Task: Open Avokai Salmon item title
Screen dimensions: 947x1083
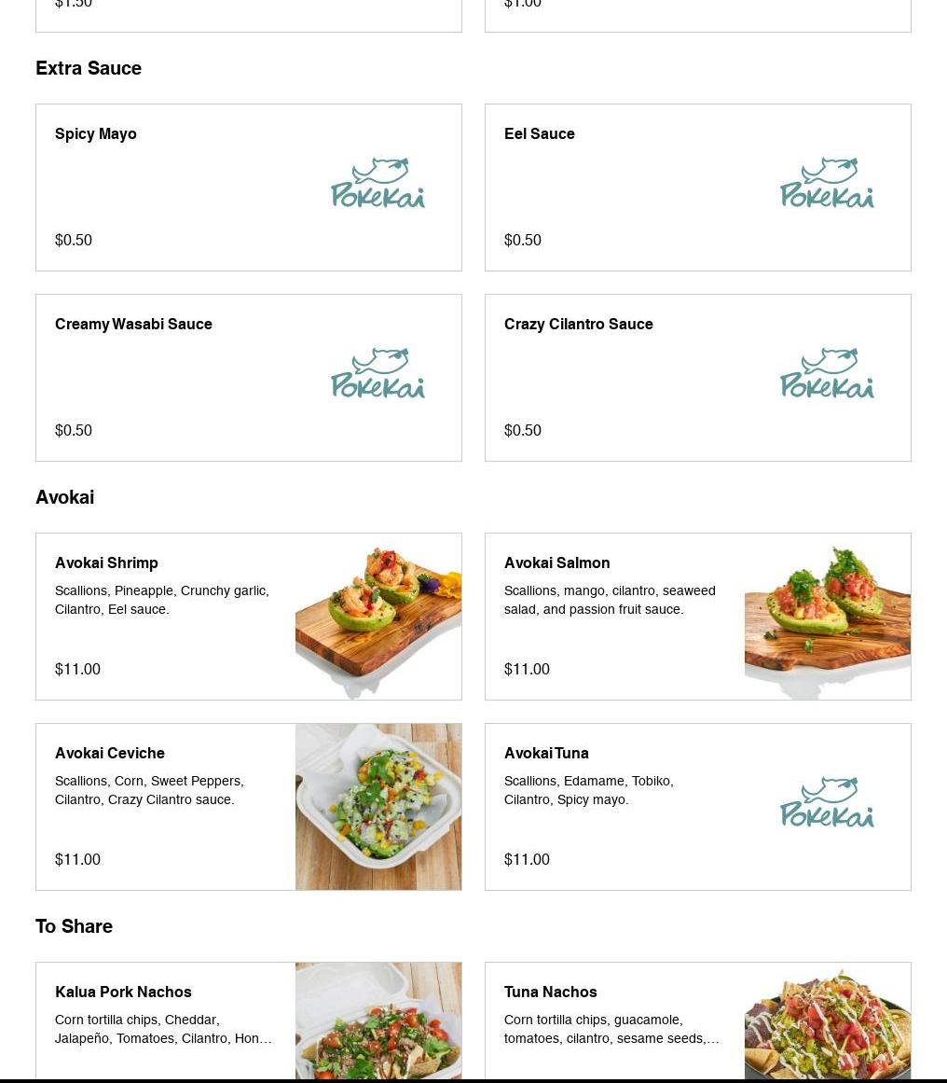Action: point(557,562)
